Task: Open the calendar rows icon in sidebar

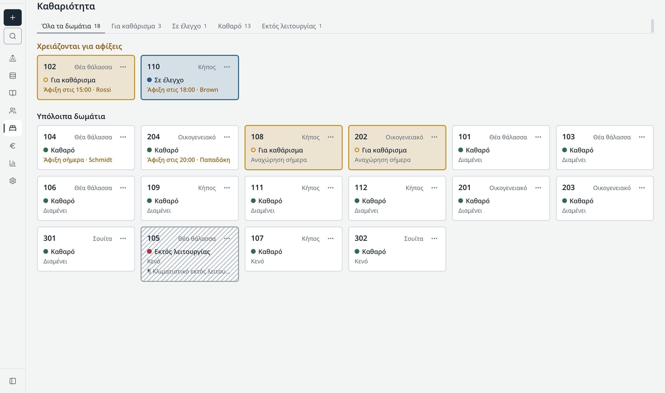Action: pyautogui.click(x=12, y=76)
